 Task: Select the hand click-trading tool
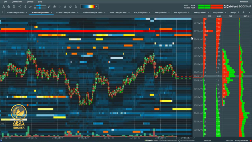[x=3, y=7]
